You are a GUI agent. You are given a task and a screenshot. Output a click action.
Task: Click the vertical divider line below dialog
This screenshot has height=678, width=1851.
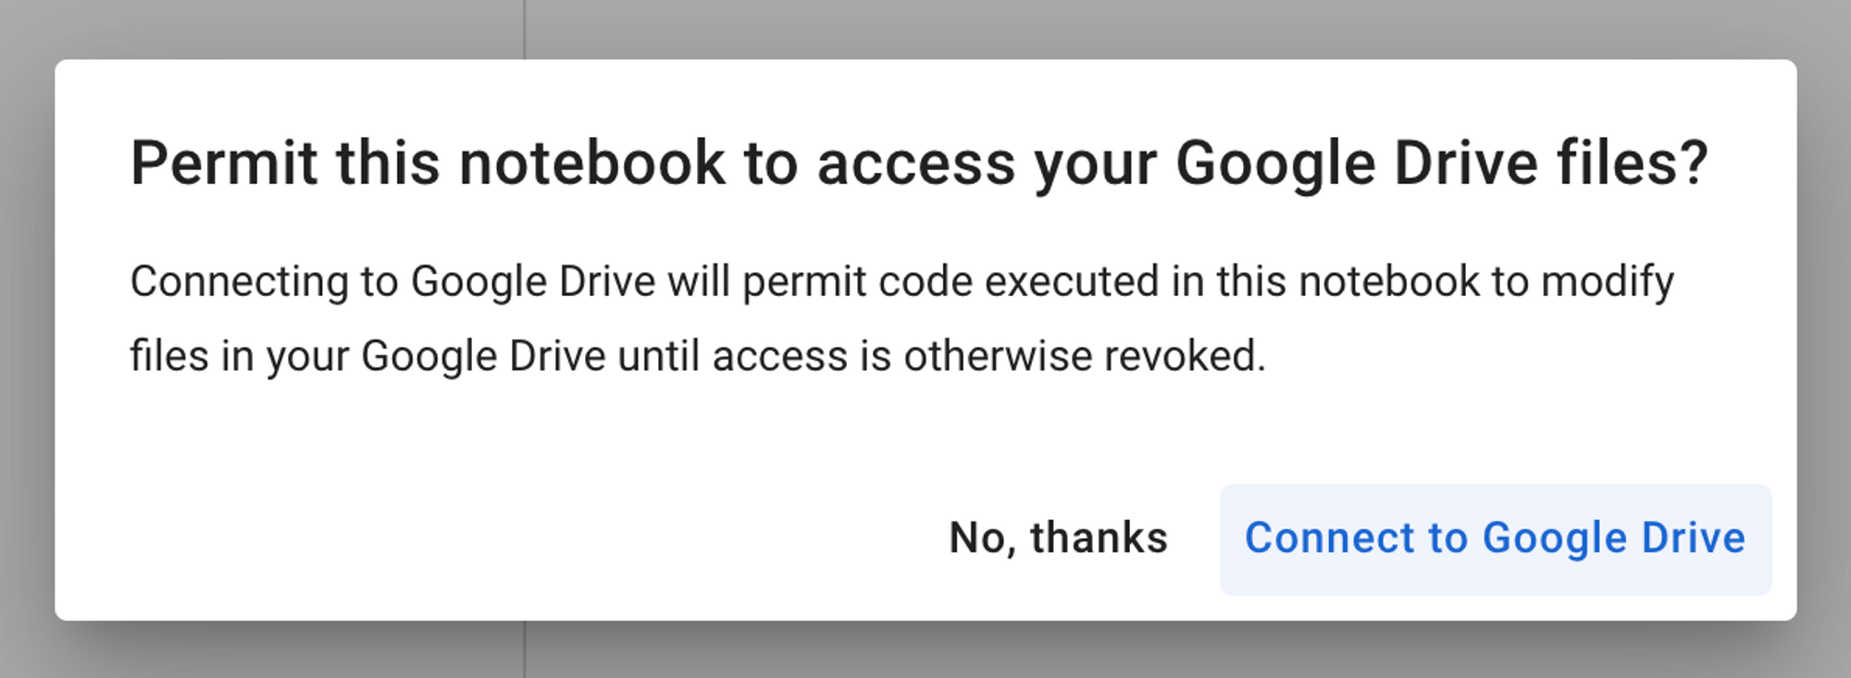click(x=525, y=650)
